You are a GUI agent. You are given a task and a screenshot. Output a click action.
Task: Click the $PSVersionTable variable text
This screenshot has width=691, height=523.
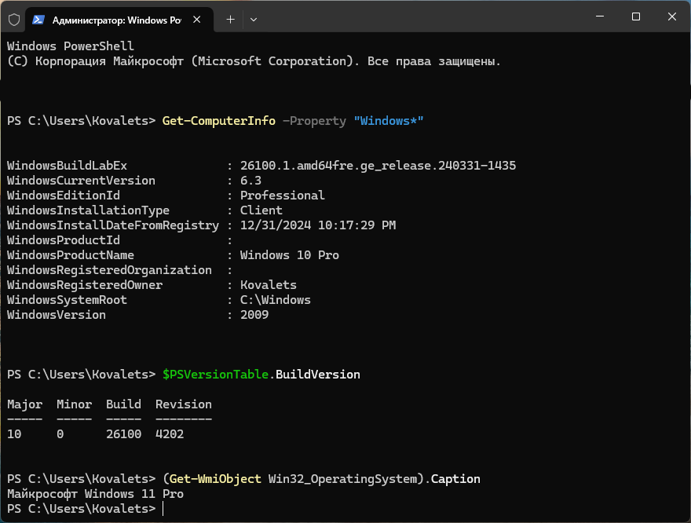215,375
